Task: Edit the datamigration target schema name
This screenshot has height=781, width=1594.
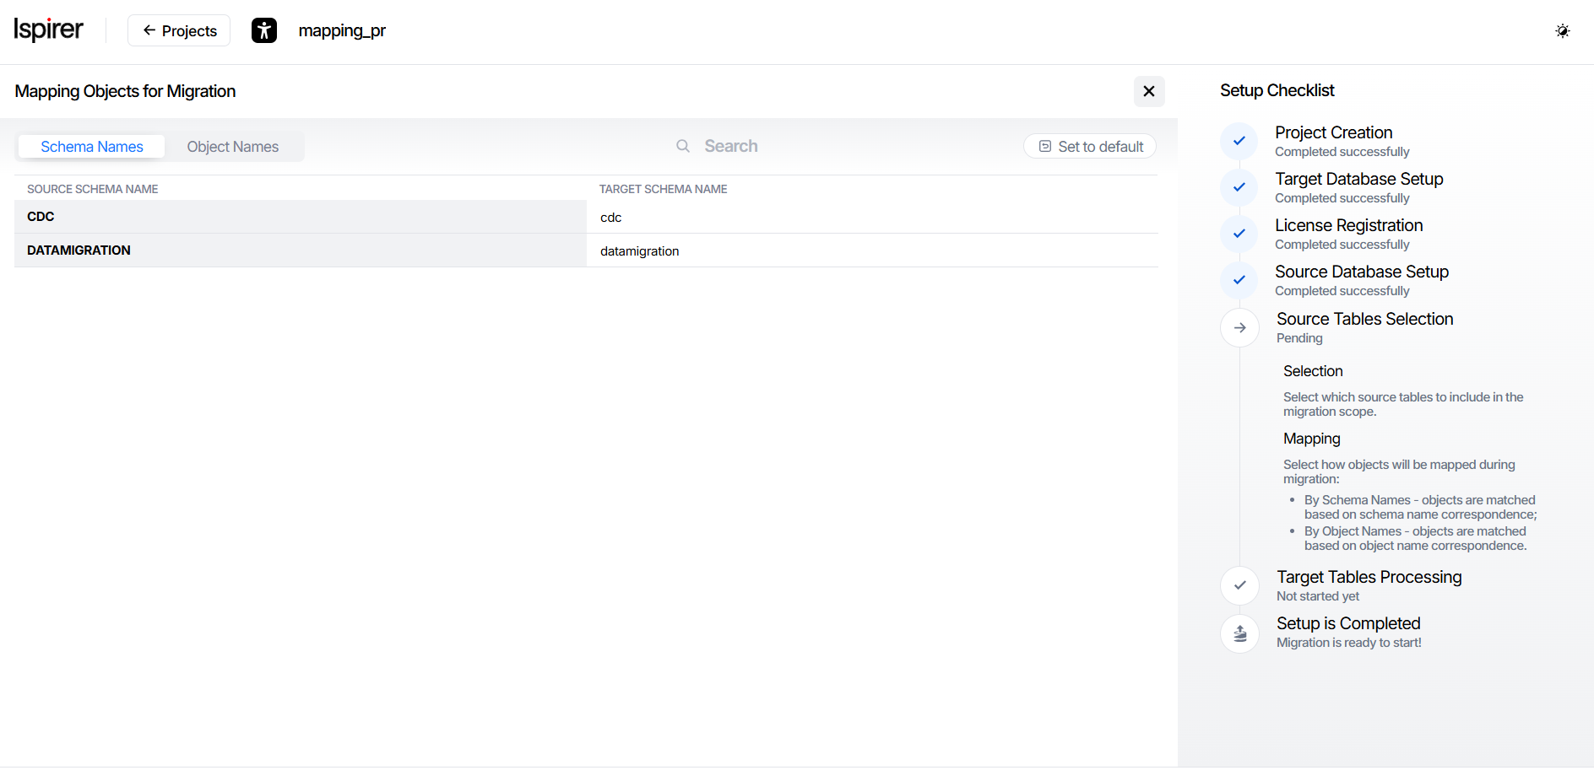Action: (870, 251)
